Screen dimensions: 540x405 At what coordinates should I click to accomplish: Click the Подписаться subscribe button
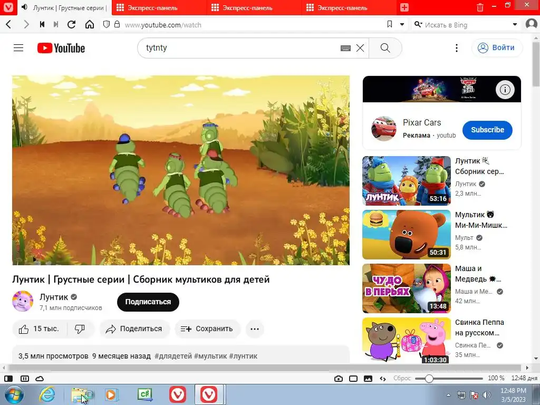(x=148, y=302)
